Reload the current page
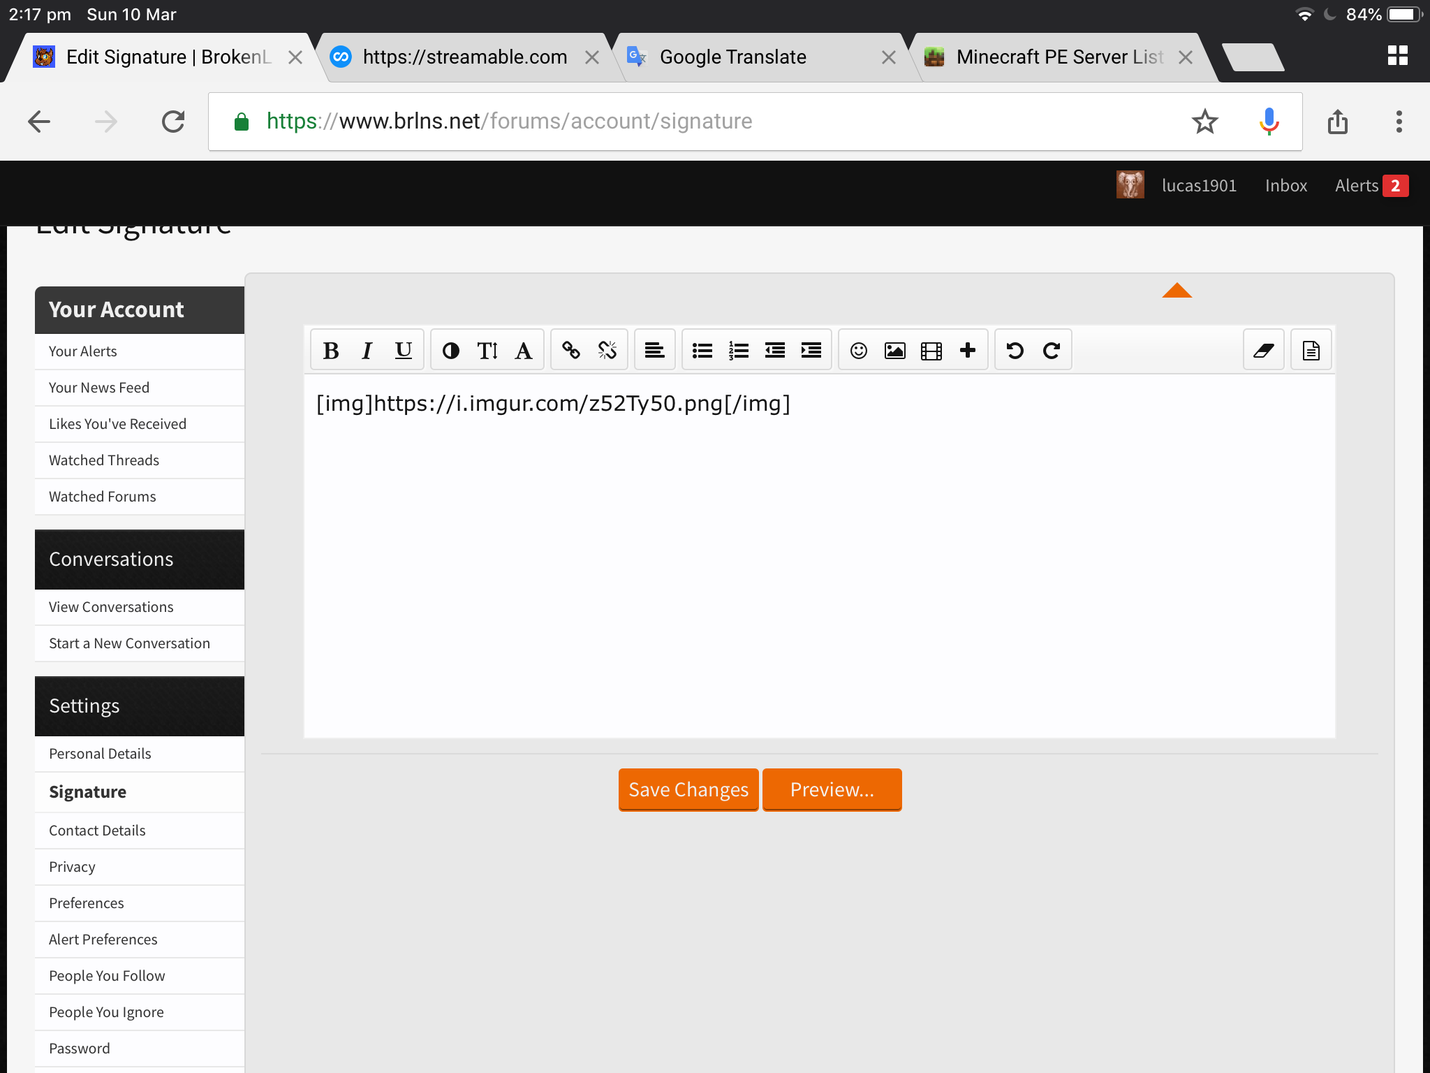Viewport: 1430px width, 1073px height. (173, 122)
